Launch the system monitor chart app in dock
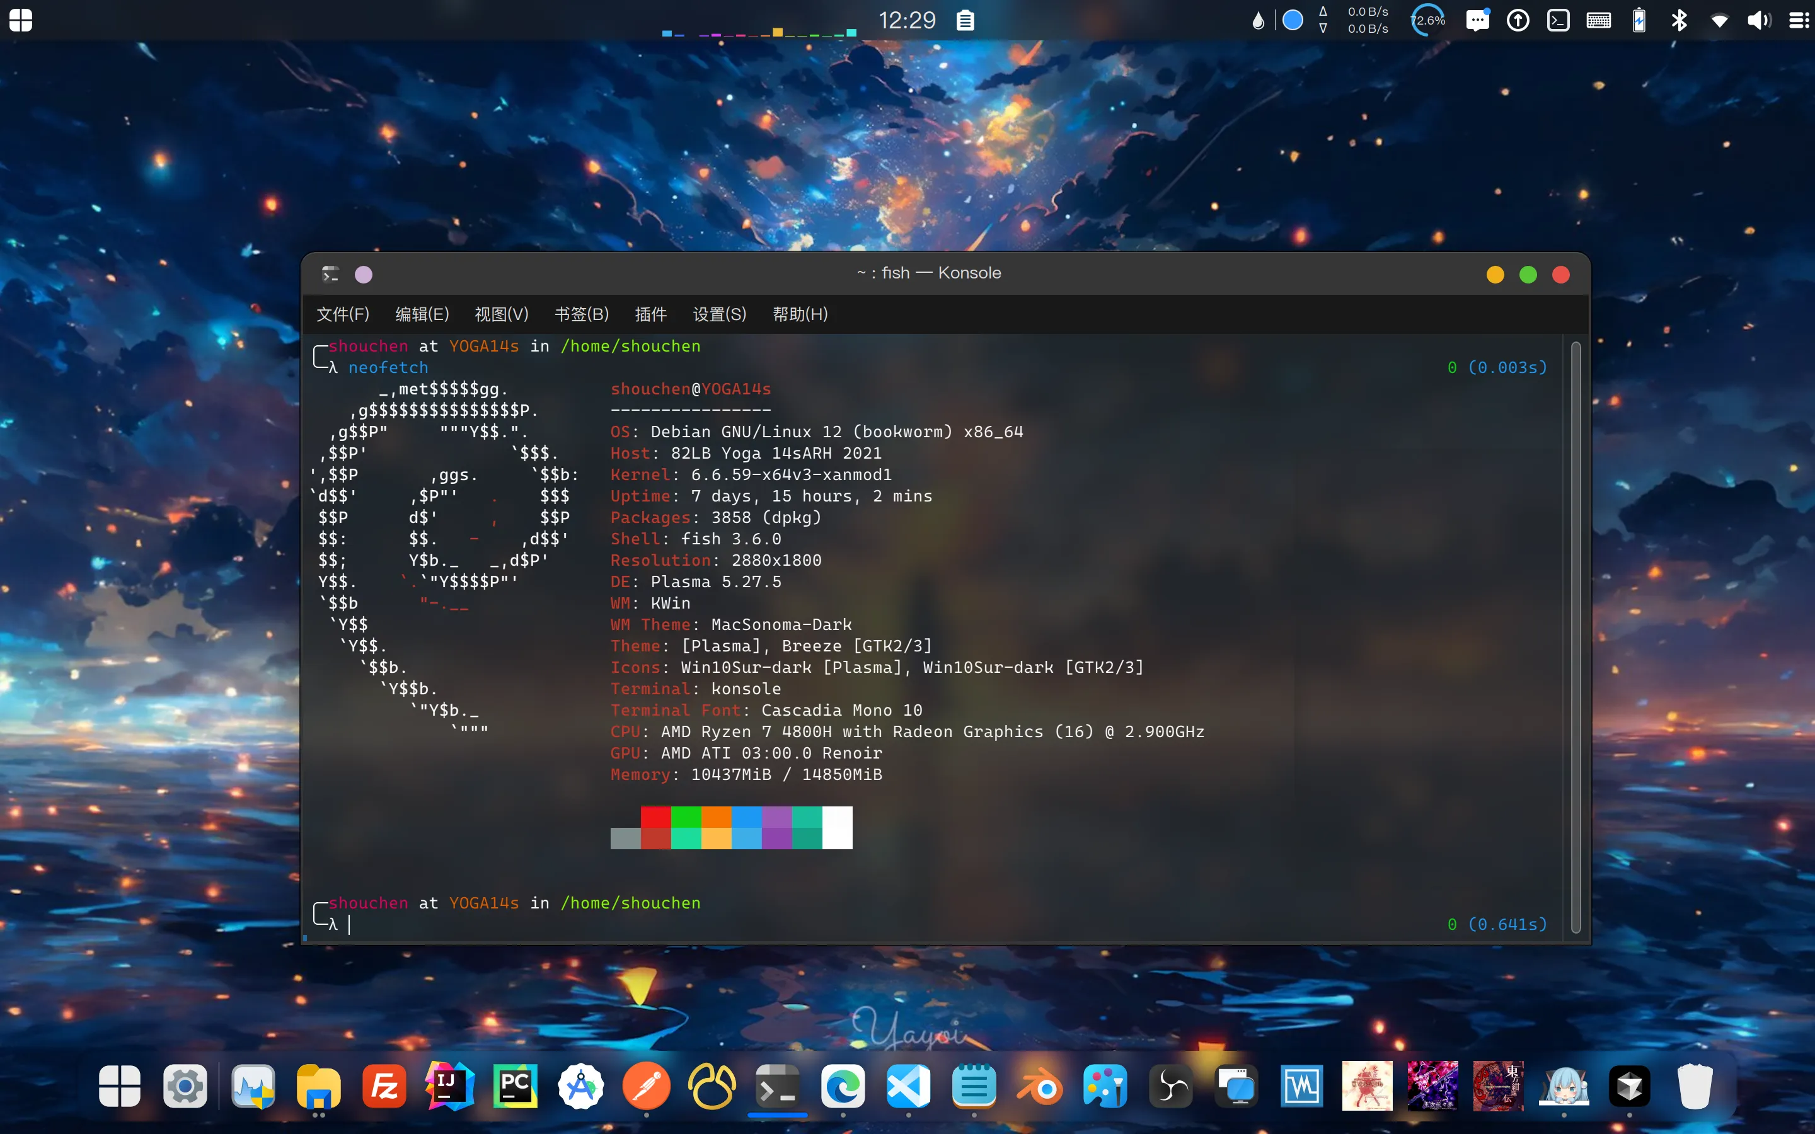Screen dimensions: 1815x1134 pyautogui.click(x=253, y=1086)
